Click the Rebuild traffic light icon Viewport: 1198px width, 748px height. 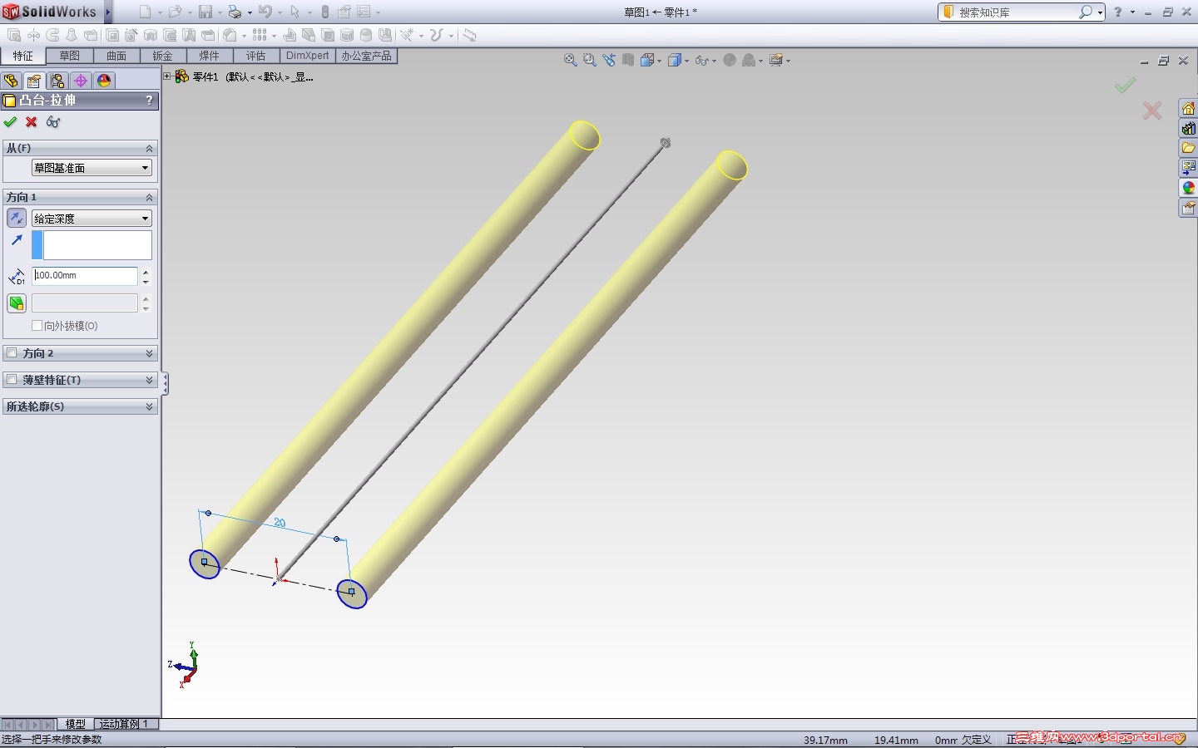point(325,12)
